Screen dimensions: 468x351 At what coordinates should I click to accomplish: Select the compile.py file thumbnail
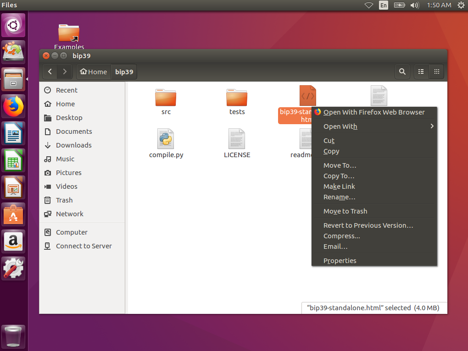[x=166, y=138]
